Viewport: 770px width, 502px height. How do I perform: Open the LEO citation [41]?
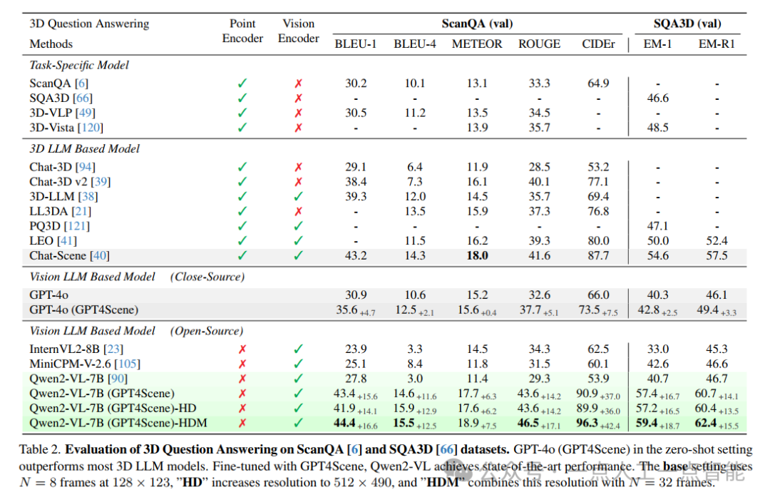point(67,240)
